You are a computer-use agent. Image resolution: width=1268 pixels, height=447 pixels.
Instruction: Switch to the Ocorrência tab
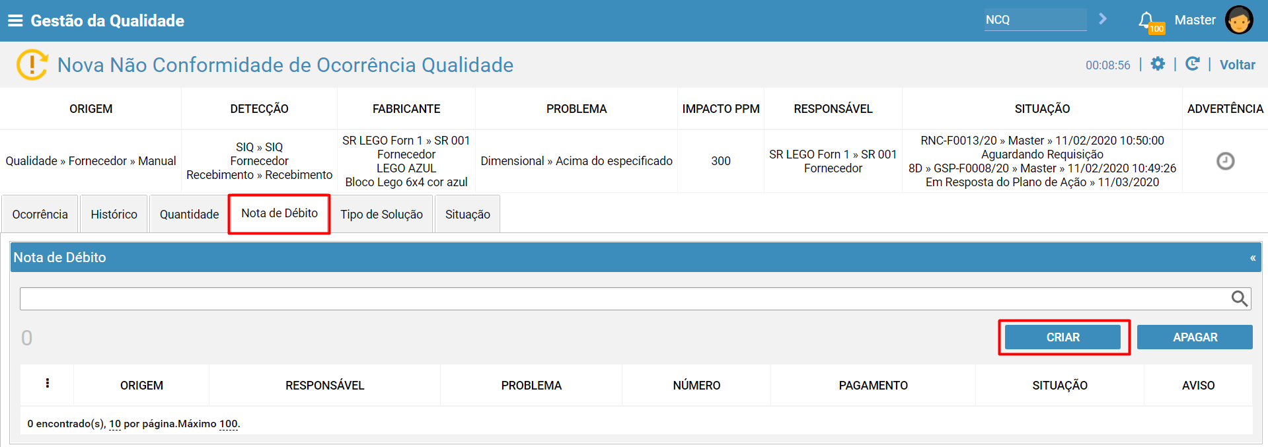point(40,214)
